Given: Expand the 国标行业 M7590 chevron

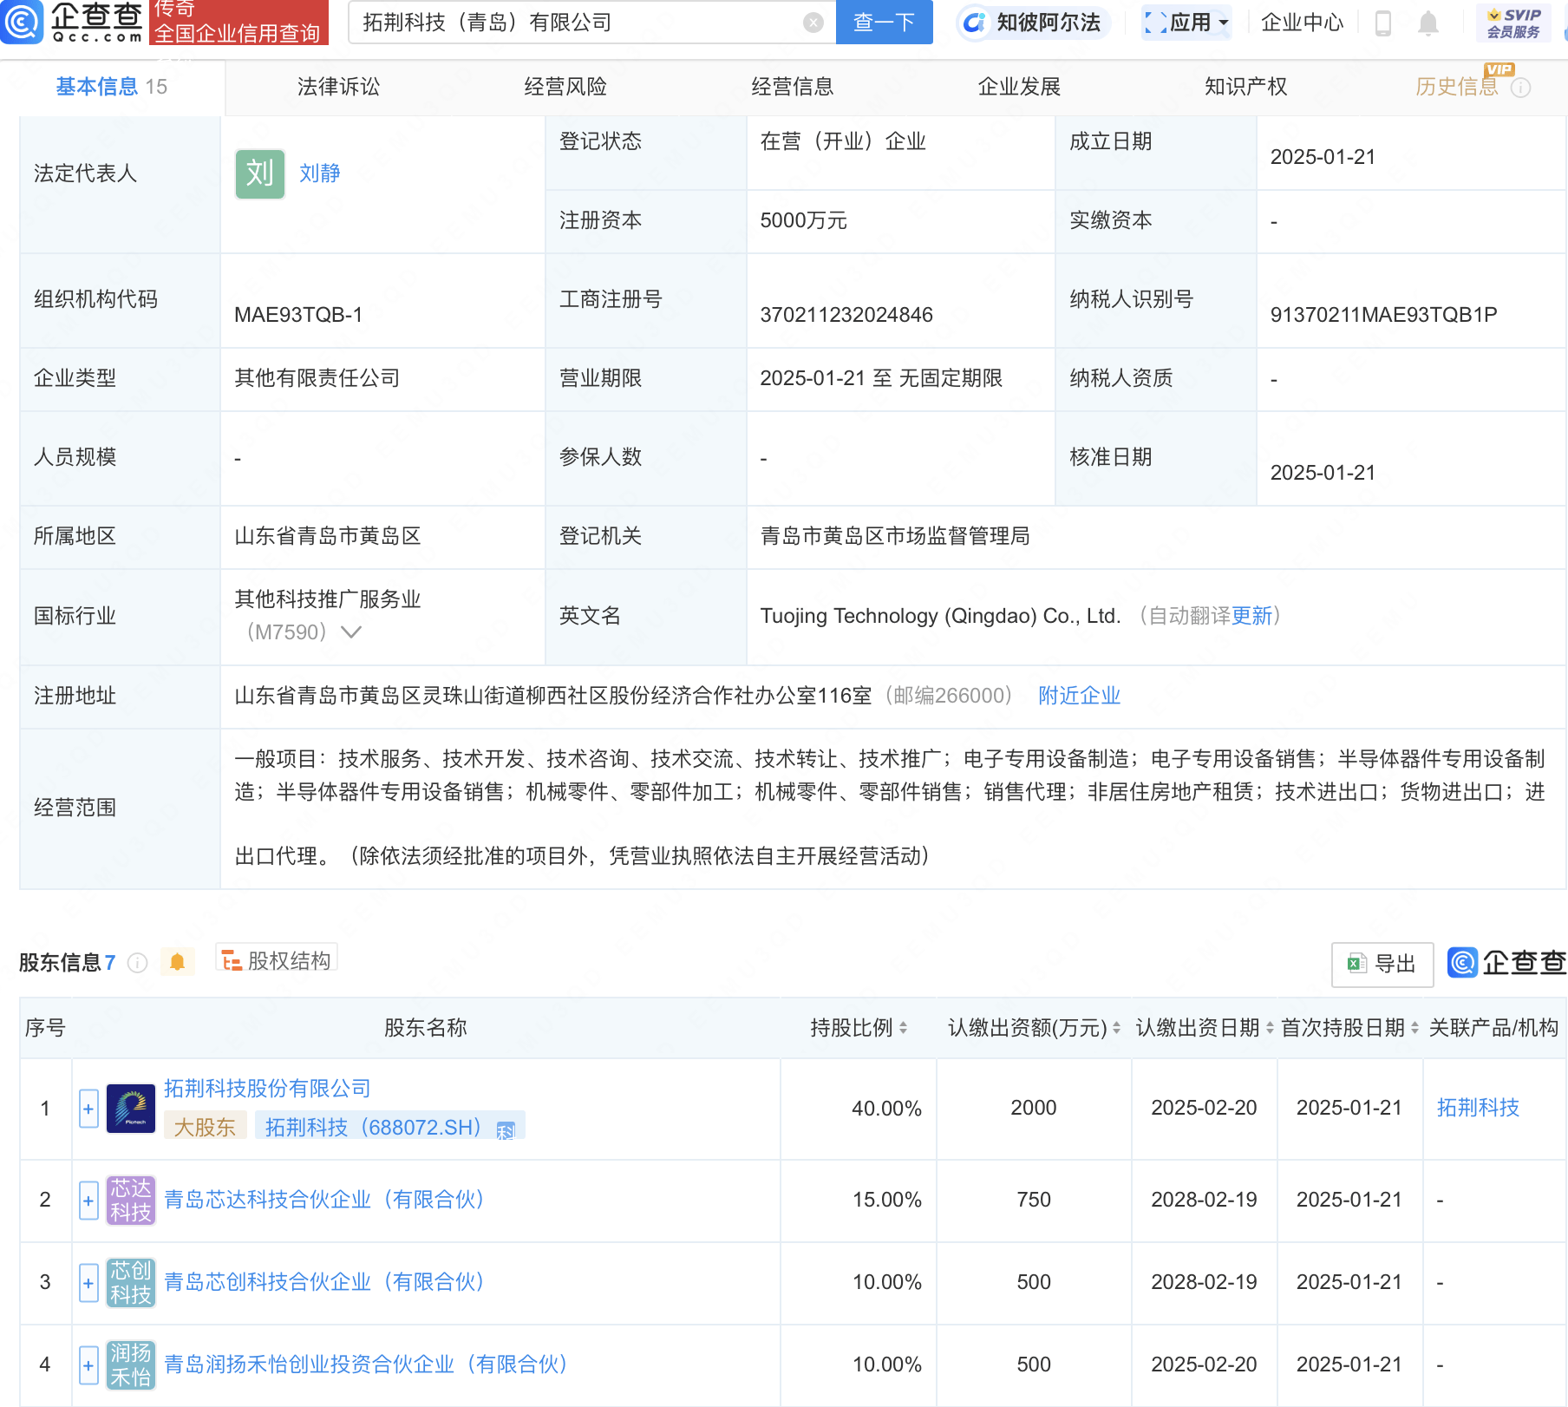Looking at the screenshot, I should click(351, 632).
